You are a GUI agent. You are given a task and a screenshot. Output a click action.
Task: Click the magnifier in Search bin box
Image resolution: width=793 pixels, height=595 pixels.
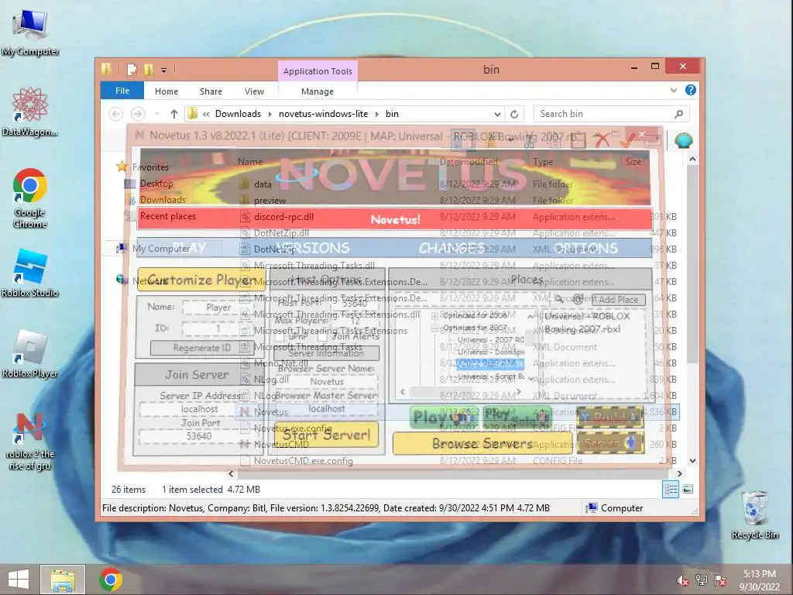click(678, 114)
